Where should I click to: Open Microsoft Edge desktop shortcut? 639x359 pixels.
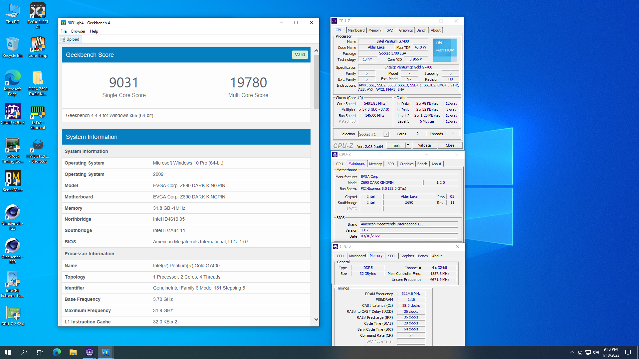[x=13, y=83]
